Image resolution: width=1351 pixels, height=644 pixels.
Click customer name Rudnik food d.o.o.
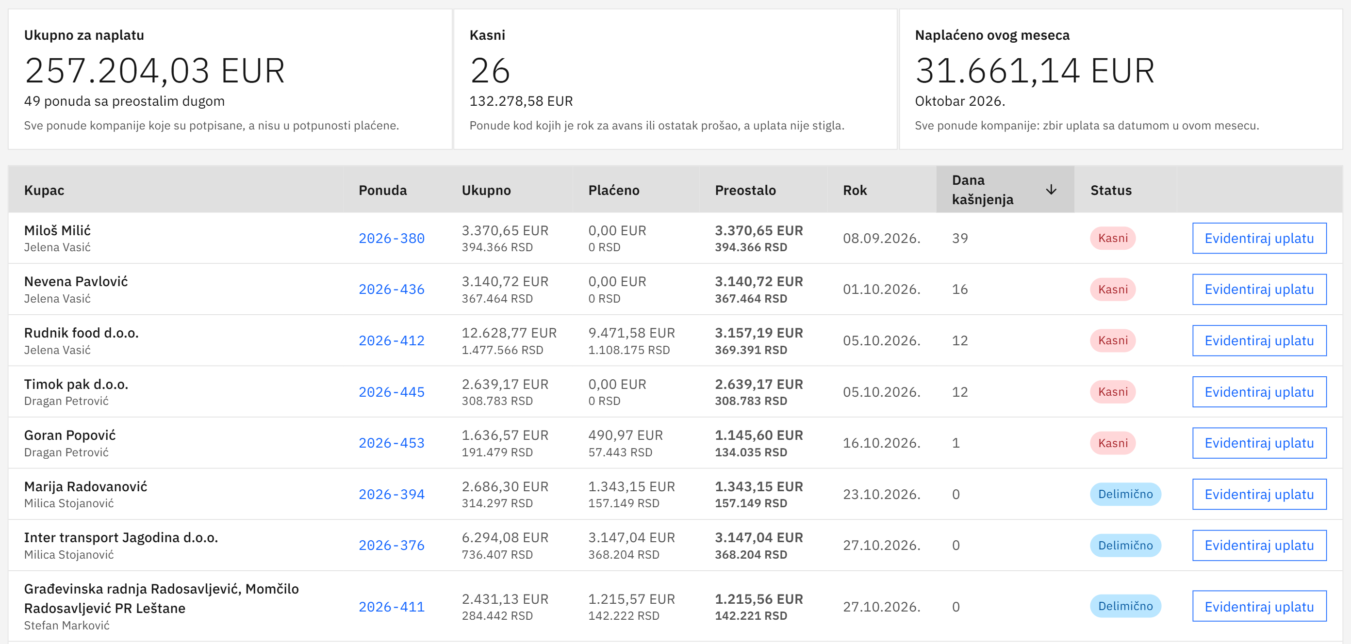tap(82, 333)
